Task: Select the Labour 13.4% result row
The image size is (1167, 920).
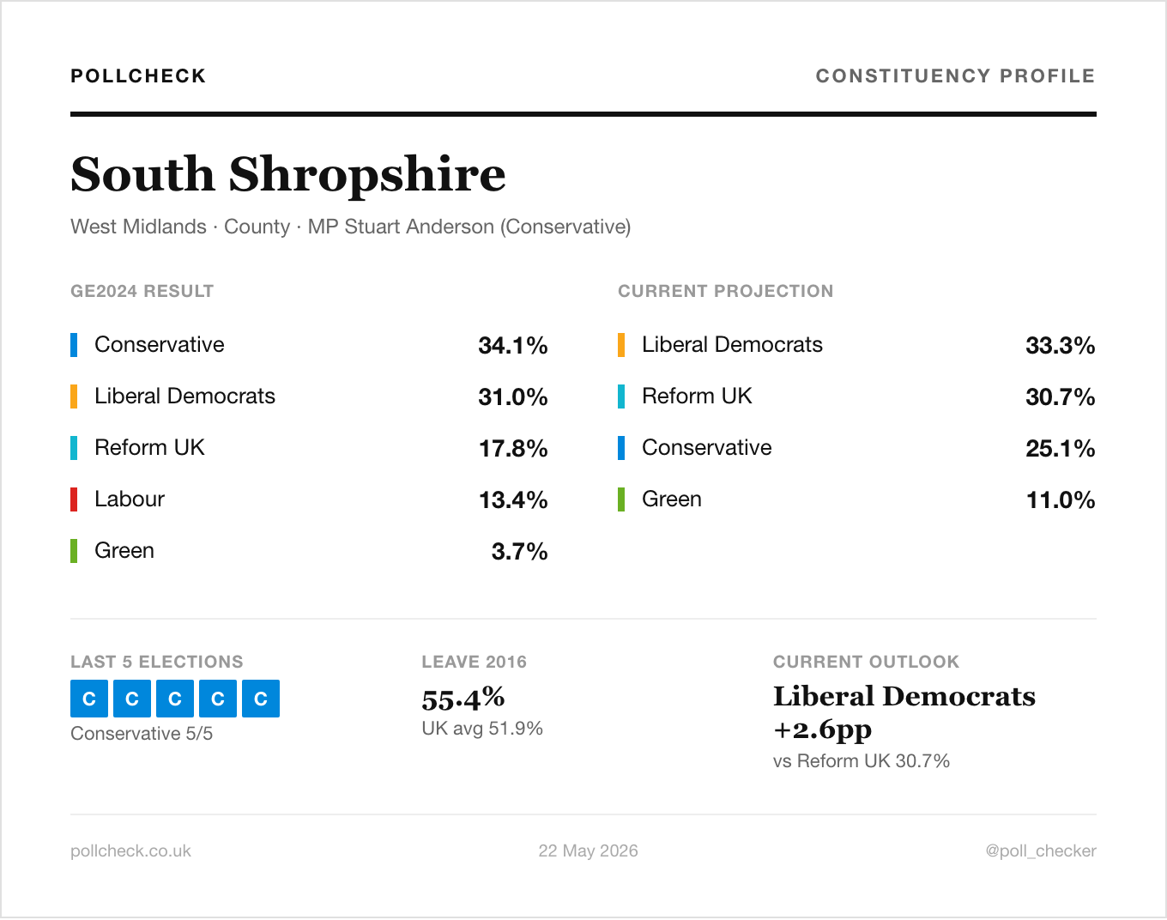Action: click(310, 499)
